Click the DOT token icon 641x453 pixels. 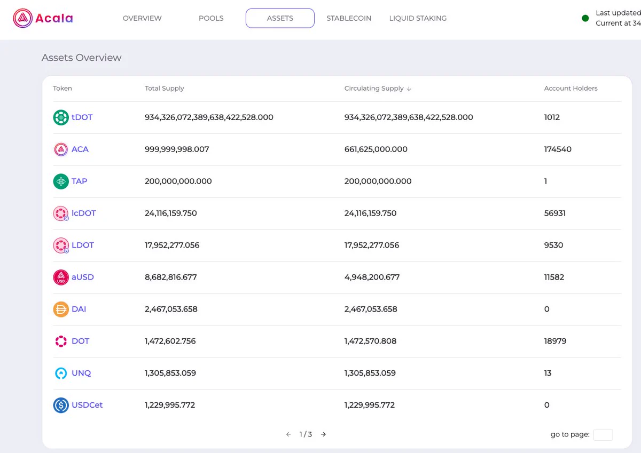point(61,341)
